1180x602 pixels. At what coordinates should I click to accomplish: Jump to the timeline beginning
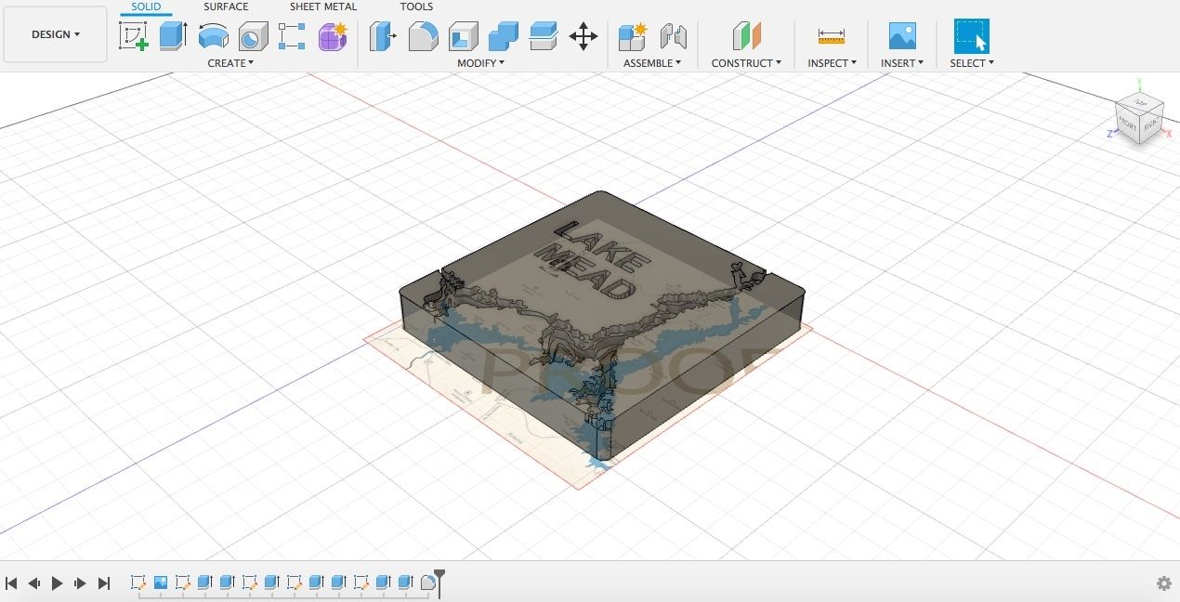12,583
